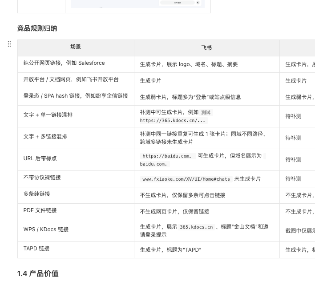
Task: Click 待补测 in the URL 后带标点 row
Action: [294, 160]
